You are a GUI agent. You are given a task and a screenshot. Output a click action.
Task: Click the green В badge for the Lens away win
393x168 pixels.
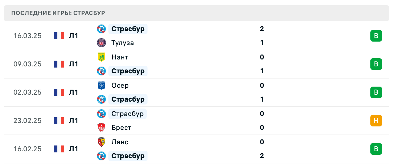click(x=376, y=149)
